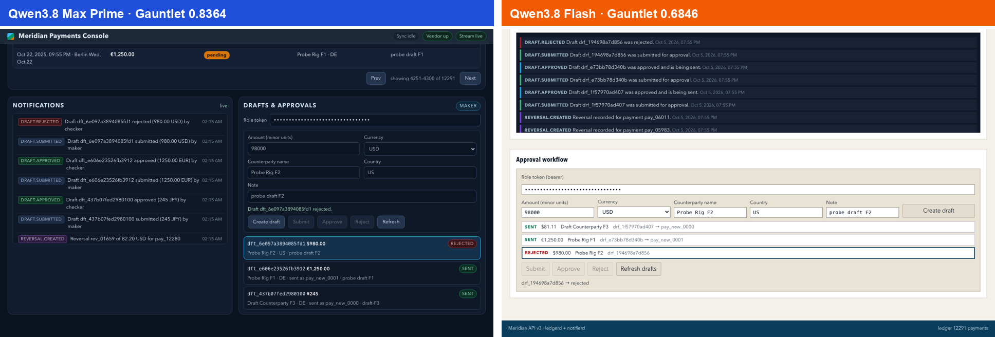Click the Submit button in Approval workflow
The image size is (995, 337).
536,269
